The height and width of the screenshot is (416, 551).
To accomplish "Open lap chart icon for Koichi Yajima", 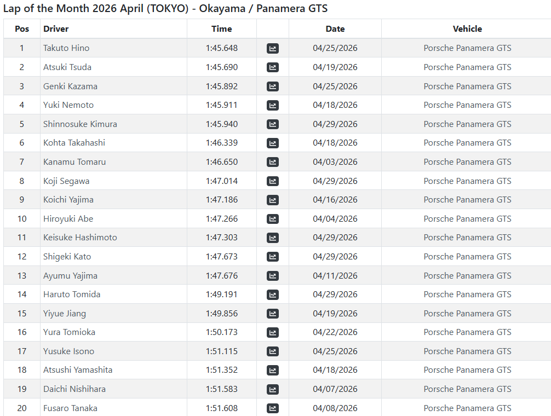I will click(x=273, y=200).
